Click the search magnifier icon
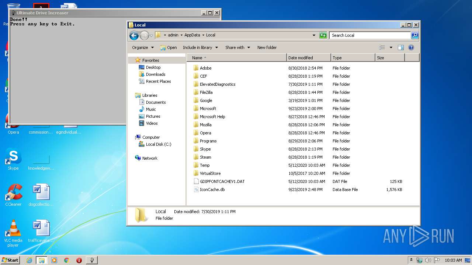 coord(415,35)
